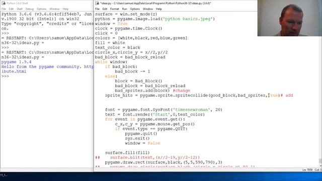Click 'if event.type == pygame.QUIT:' line

pyautogui.click(x=151, y=129)
